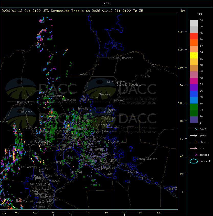Click the L_Asuncion place label
Screen dimensions: 213x216
(x=116, y=100)
